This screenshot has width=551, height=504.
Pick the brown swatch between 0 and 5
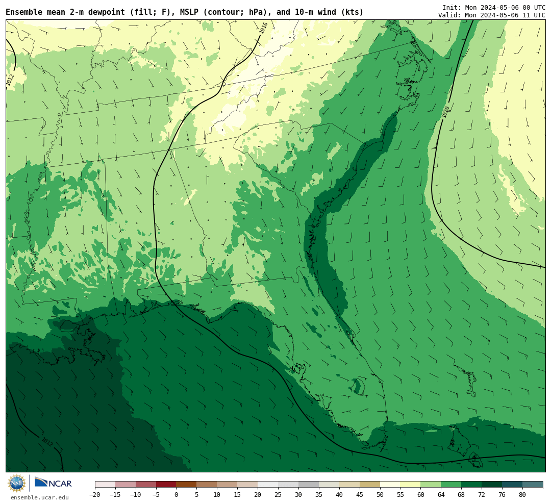186,484
